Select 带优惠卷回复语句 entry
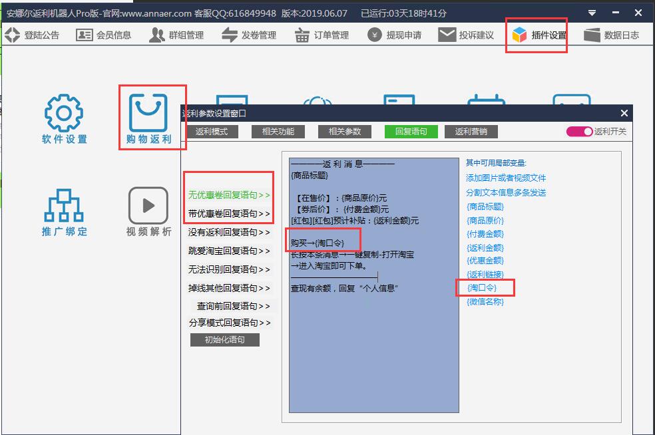The width and height of the screenshot is (655, 435). tap(229, 214)
